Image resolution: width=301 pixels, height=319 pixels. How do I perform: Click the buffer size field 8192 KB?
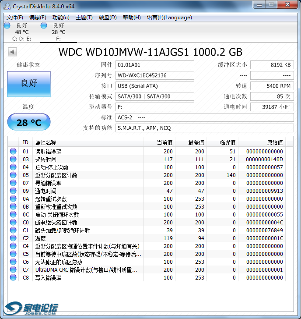coord(272,65)
